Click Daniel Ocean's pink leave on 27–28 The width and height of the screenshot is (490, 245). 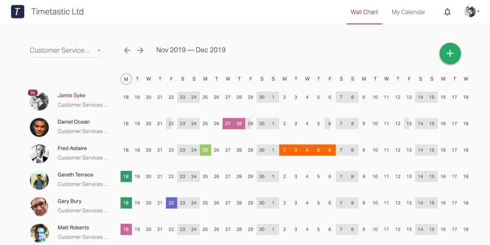point(234,124)
